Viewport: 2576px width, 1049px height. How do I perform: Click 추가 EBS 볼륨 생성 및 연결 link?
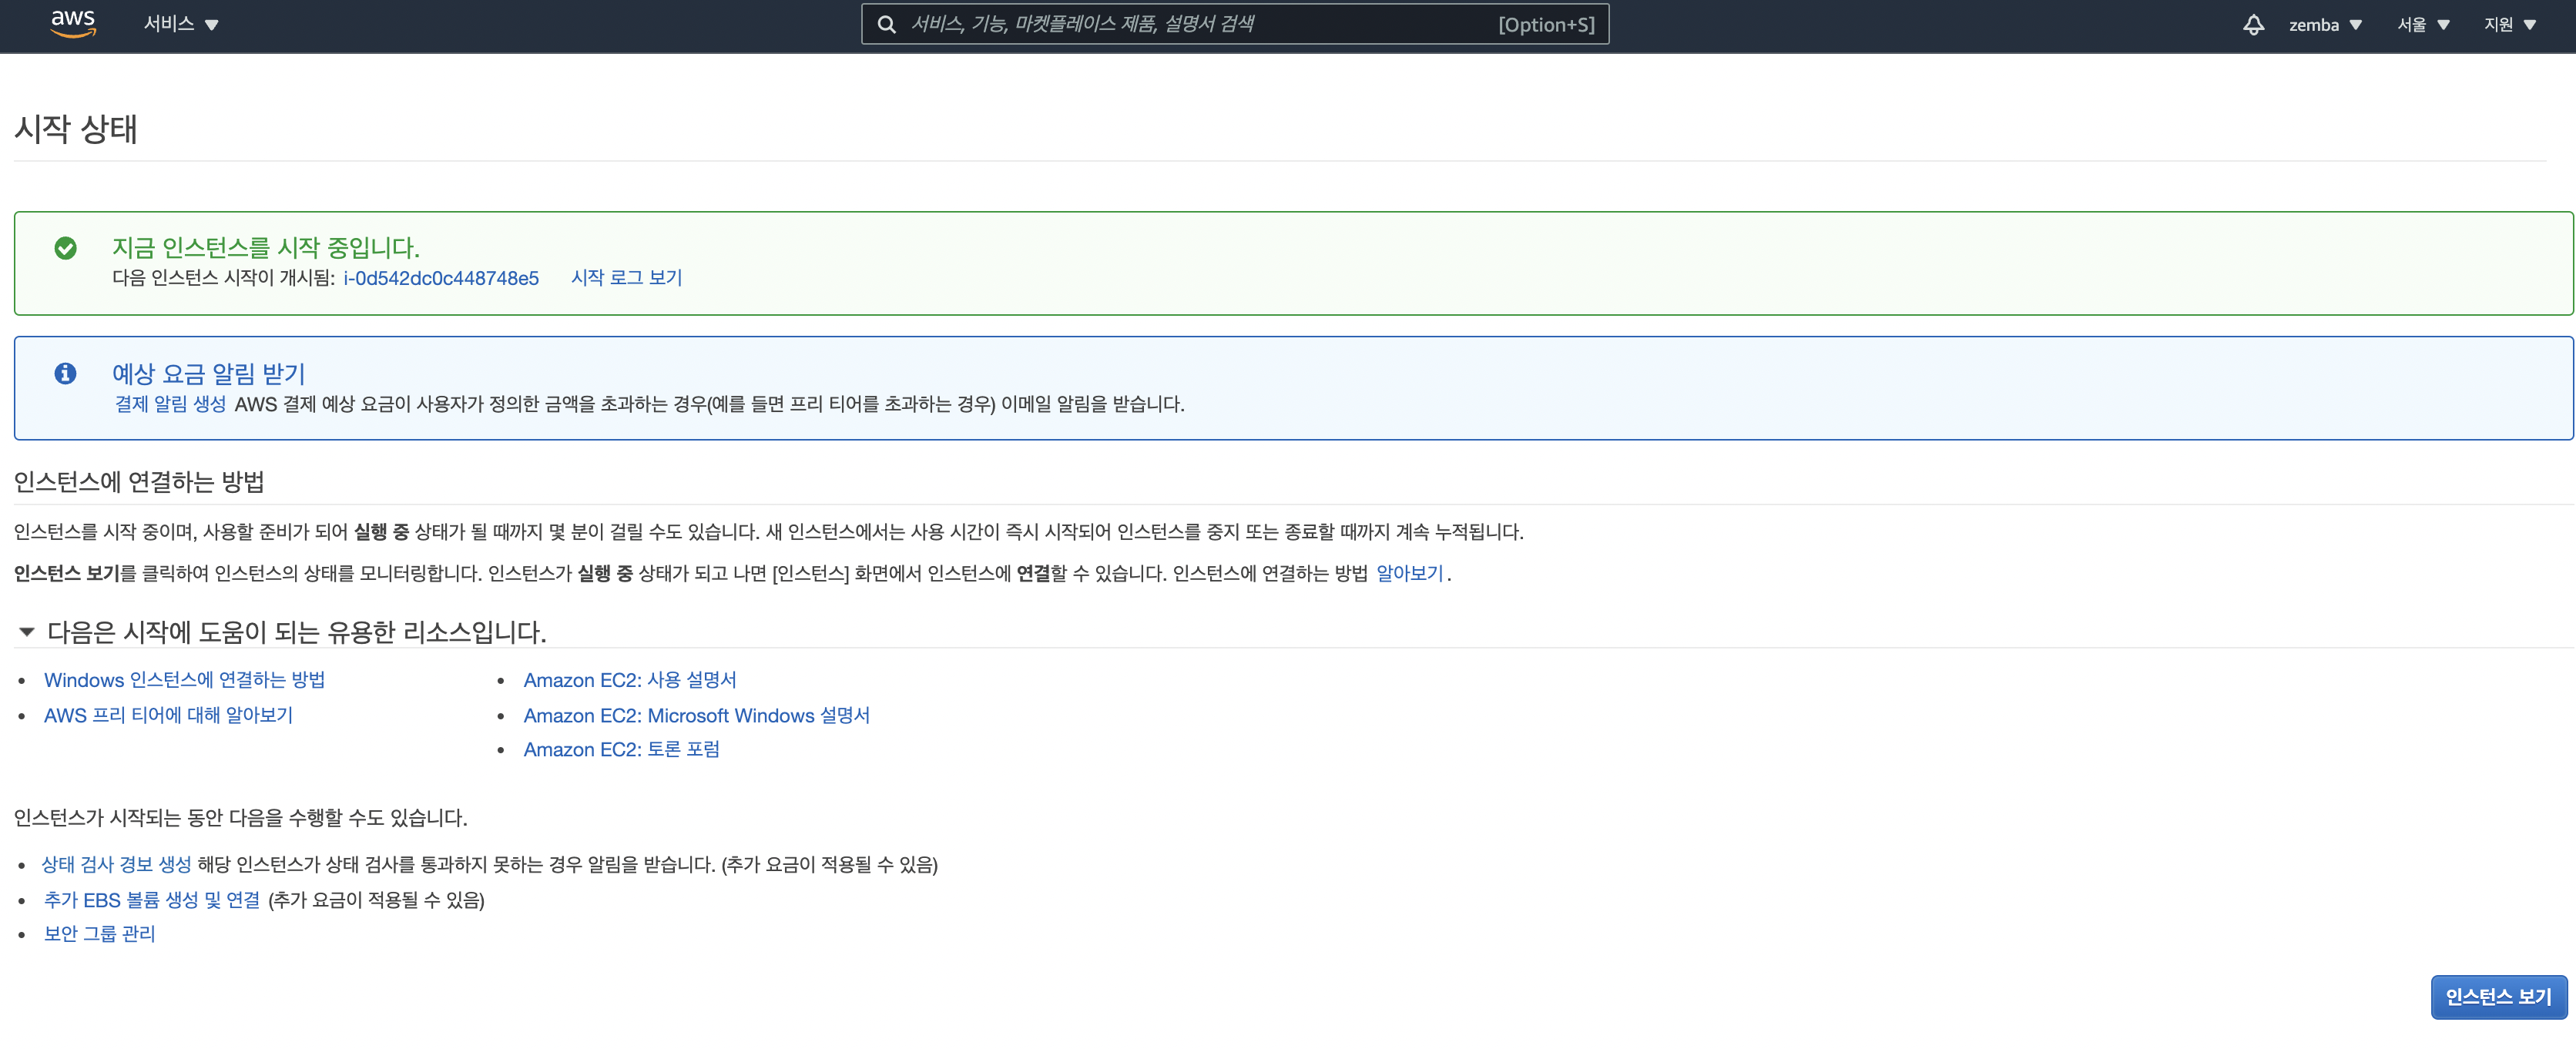click(x=151, y=900)
